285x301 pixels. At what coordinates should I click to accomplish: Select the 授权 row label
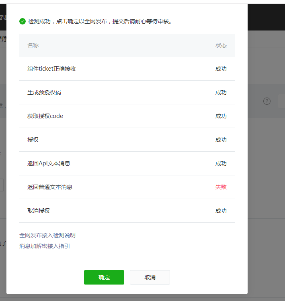click(x=33, y=140)
